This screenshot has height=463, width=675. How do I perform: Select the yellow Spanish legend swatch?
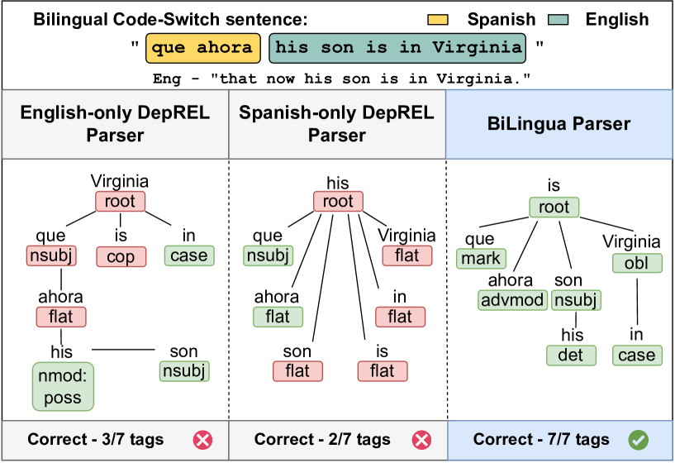[x=439, y=20]
